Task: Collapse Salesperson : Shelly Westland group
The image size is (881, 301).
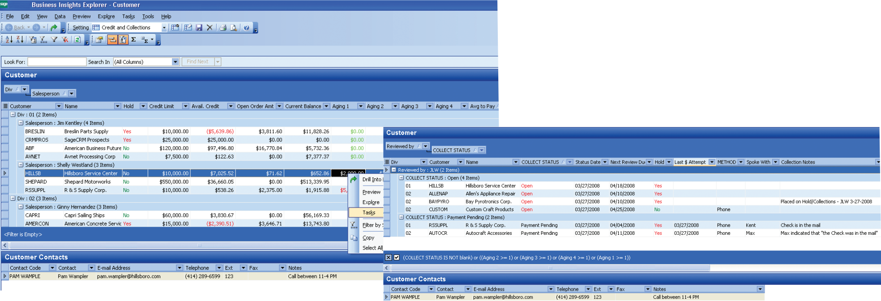Action: point(21,165)
